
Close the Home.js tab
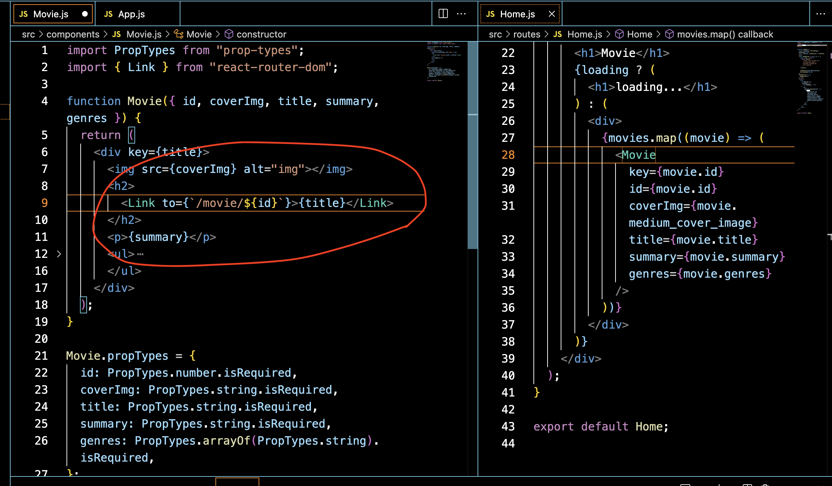pos(551,14)
